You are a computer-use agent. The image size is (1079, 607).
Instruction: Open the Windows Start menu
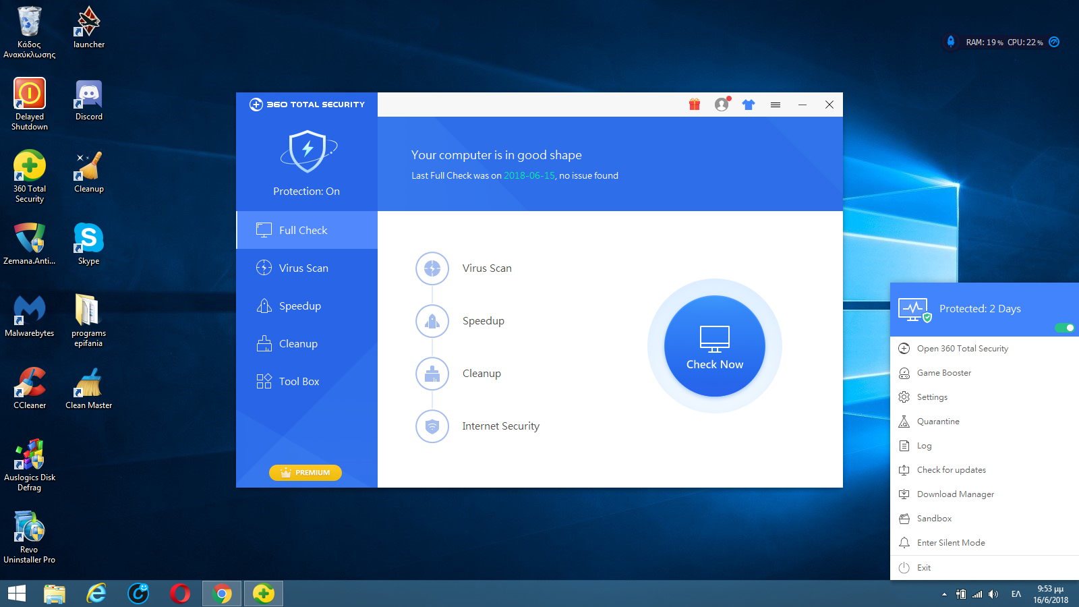click(x=16, y=594)
